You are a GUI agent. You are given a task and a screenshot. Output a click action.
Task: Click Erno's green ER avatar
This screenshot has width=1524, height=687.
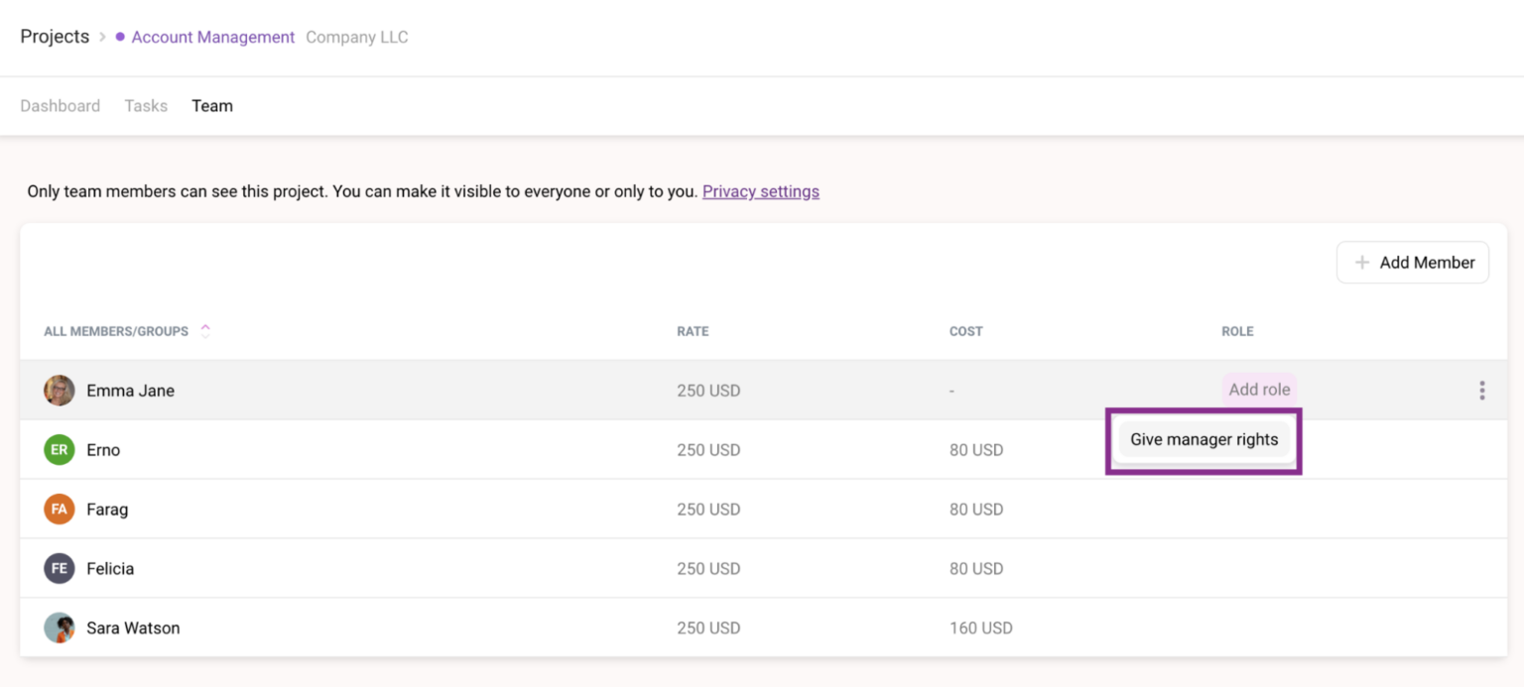click(x=60, y=450)
